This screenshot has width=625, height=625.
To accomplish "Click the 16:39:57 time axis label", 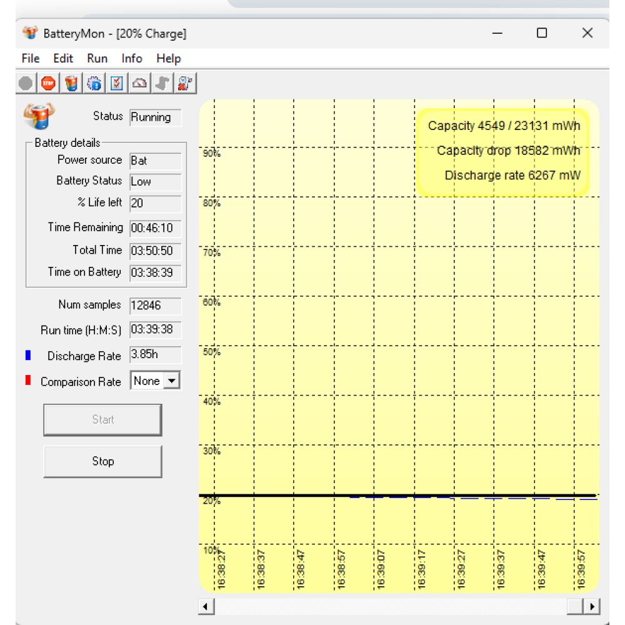I will click(581, 569).
